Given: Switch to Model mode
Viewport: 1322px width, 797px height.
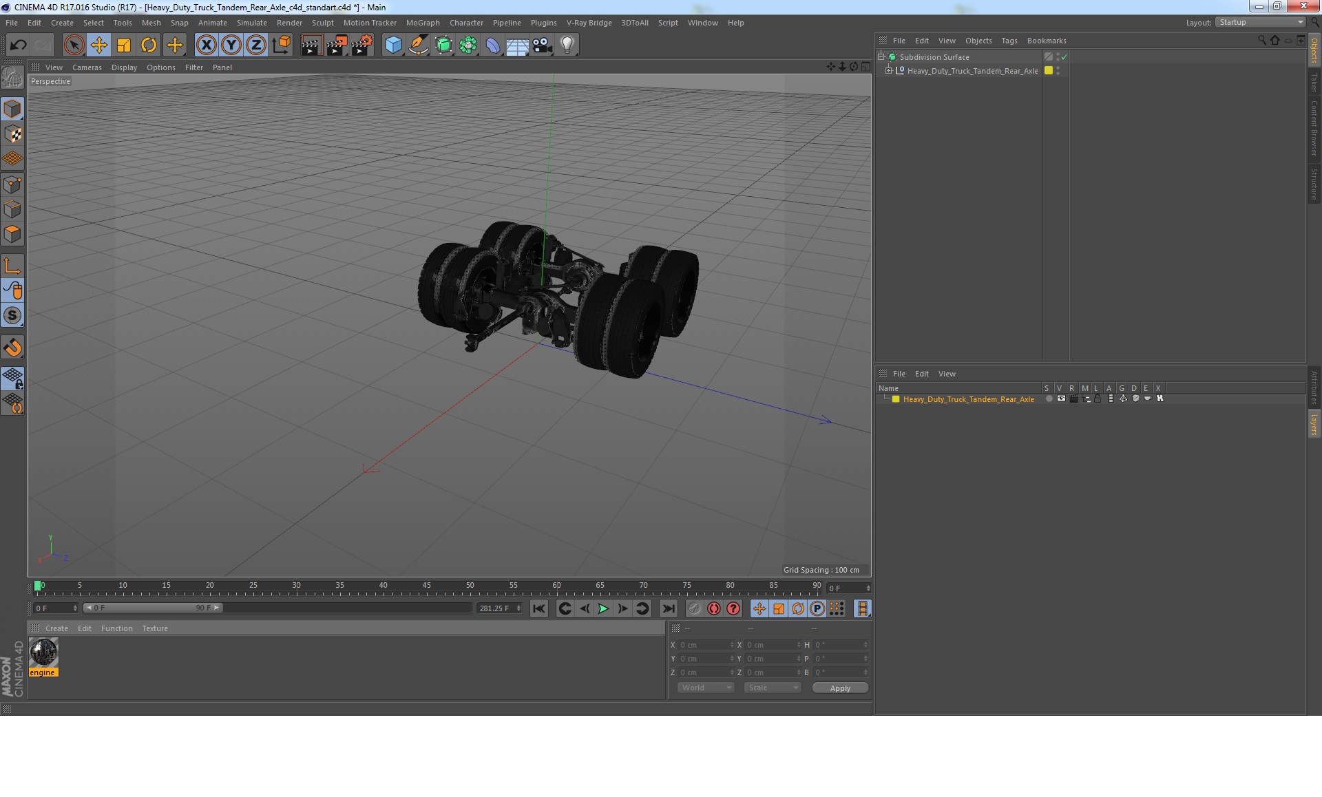Looking at the screenshot, I should tap(12, 109).
